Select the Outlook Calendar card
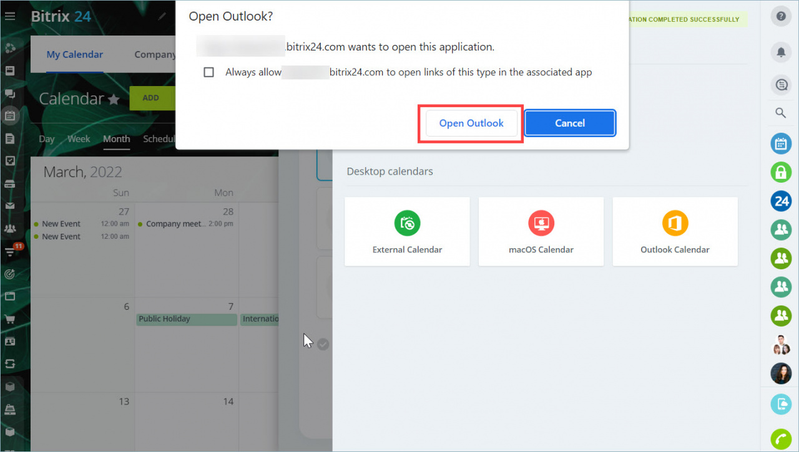The width and height of the screenshot is (799, 452). click(x=675, y=231)
